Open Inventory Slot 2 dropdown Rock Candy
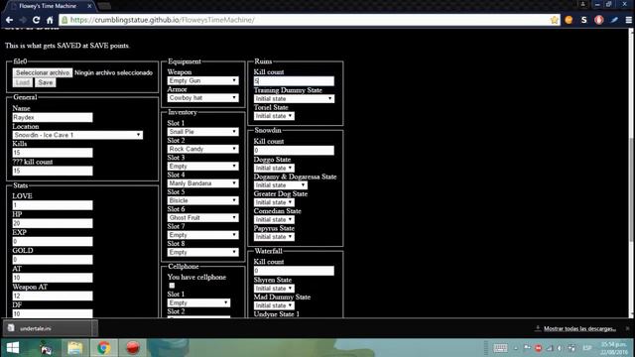 click(202, 149)
